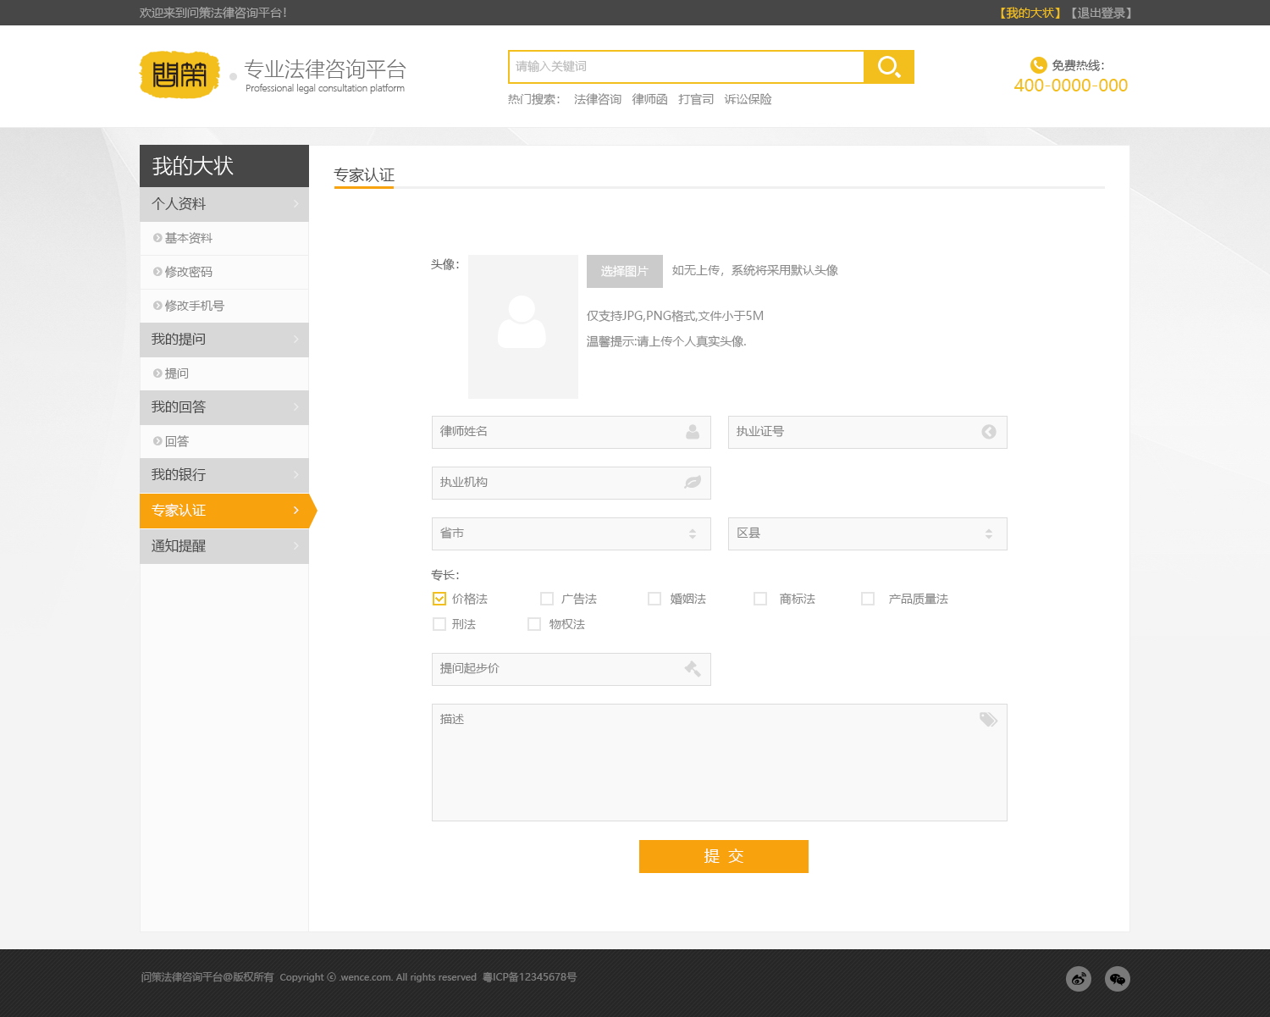Check the 广告法 checkbox
Image resolution: width=1270 pixels, height=1017 pixels.
click(547, 599)
